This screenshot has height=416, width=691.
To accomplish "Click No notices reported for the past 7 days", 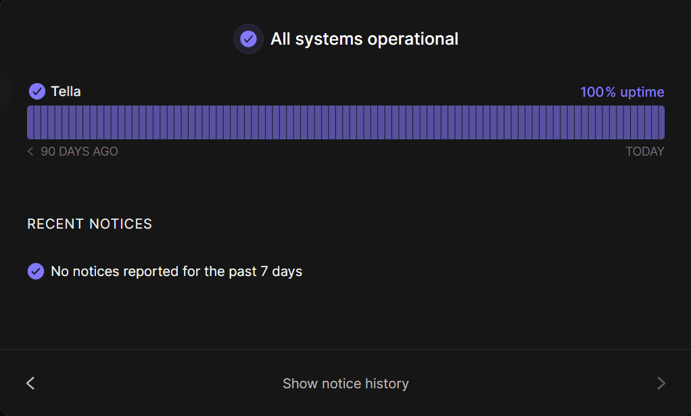I will click(x=176, y=271).
